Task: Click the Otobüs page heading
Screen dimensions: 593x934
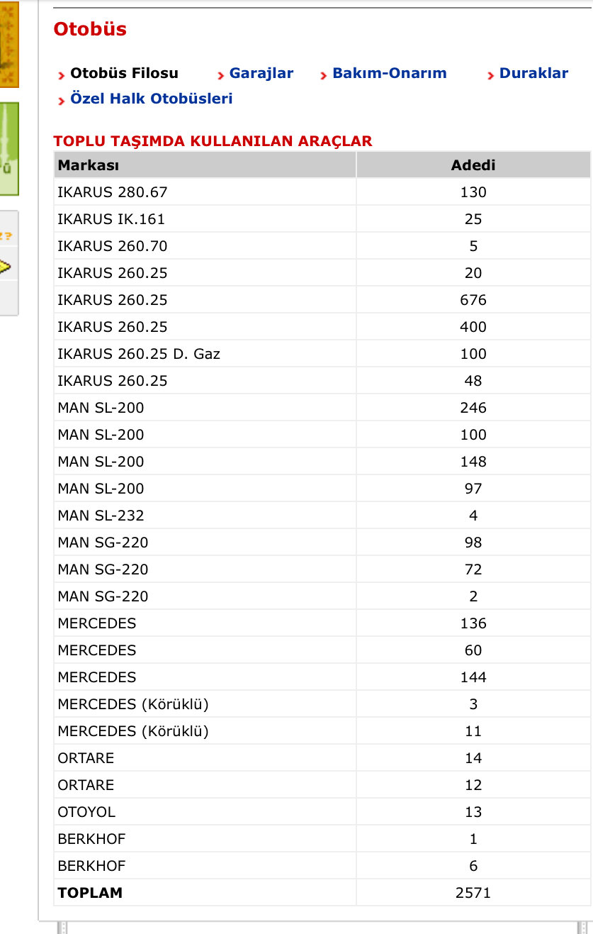Action: click(x=90, y=29)
